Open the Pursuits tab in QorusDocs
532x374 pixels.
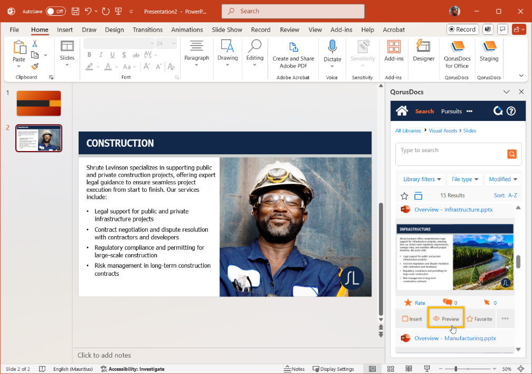click(x=451, y=111)
